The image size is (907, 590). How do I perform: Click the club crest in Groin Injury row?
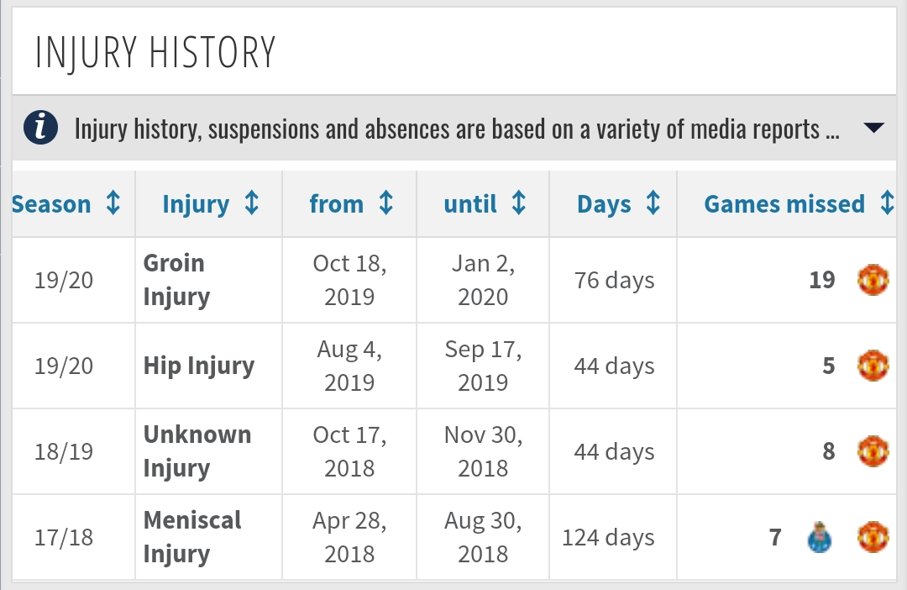(x=873, y=280)
